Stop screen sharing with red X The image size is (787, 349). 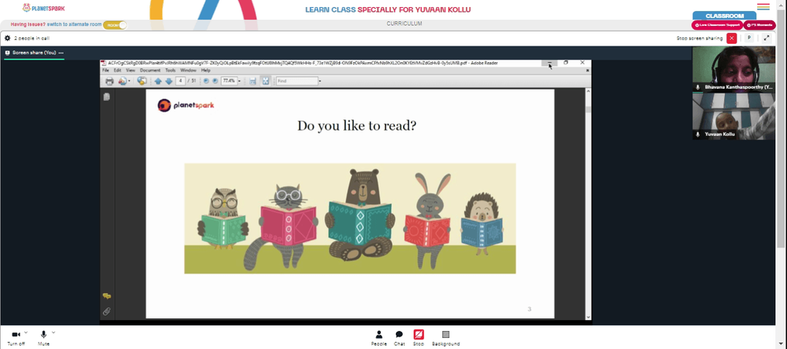(732, 38)
